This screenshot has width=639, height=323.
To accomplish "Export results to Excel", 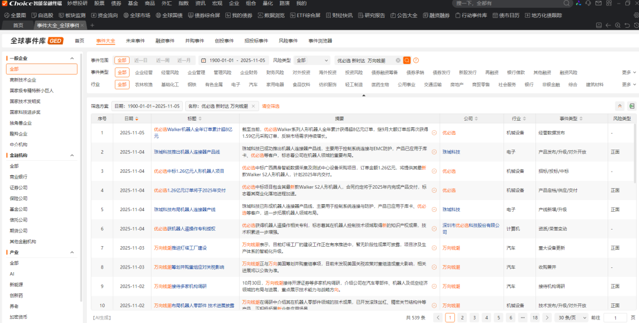I will click(631, 106).
